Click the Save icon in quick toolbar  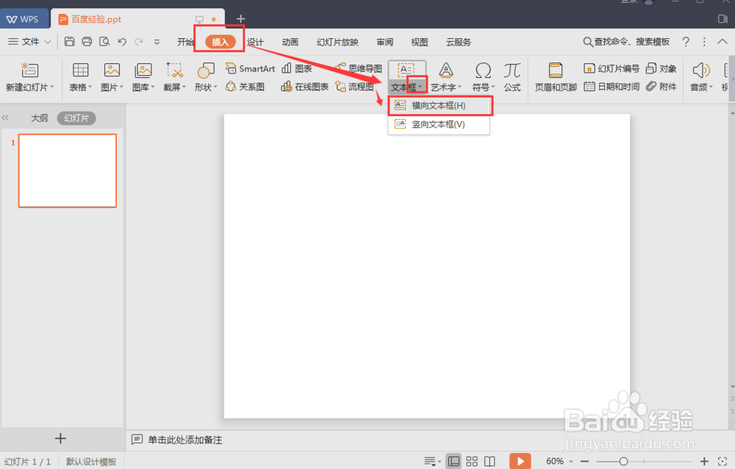(x=69, y=42)
